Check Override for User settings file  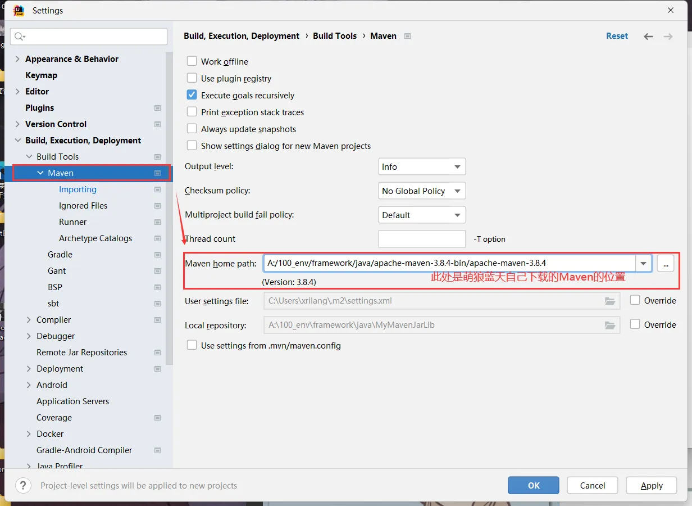point(635,300)
